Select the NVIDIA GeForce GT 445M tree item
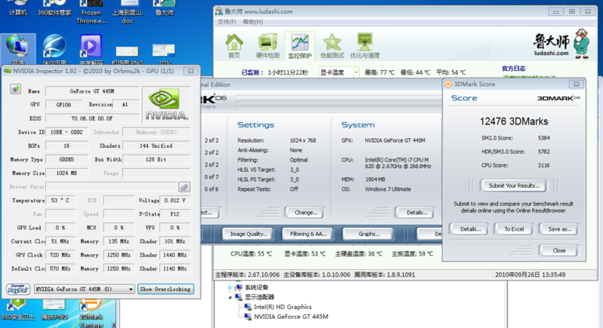The image size is (603, 328). click(x=291, y=317)
